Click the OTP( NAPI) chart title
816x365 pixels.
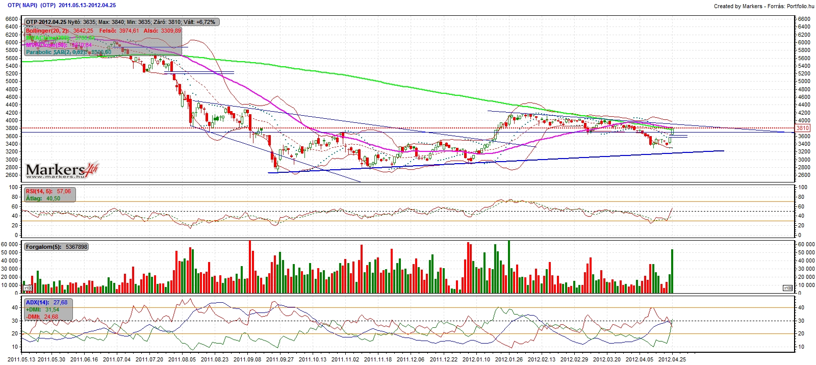point(22,5)
